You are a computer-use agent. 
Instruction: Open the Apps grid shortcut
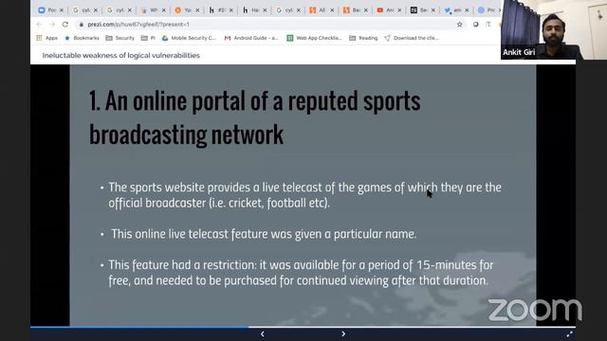(46, 38)
